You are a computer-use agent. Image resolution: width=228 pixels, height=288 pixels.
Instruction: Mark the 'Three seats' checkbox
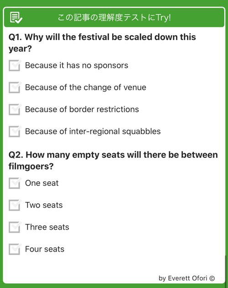(x=15, y=227)
